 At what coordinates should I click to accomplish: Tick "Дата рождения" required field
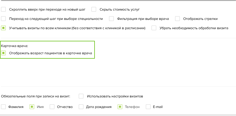[81, 107]
